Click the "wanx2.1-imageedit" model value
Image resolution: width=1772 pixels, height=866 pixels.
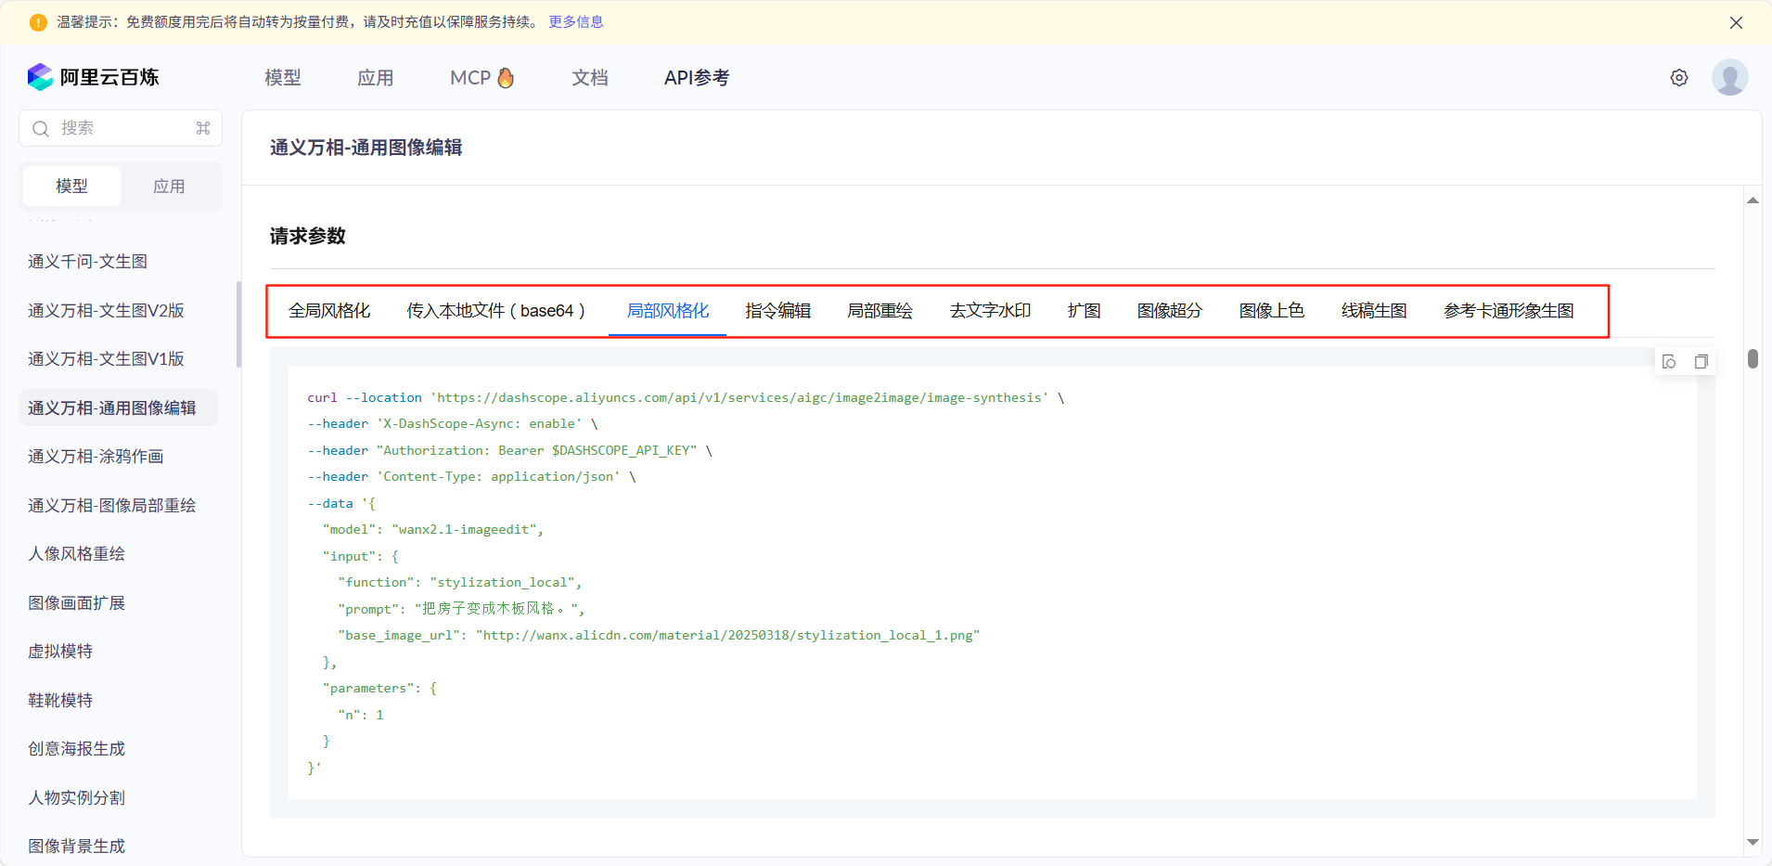click(464, 530)
